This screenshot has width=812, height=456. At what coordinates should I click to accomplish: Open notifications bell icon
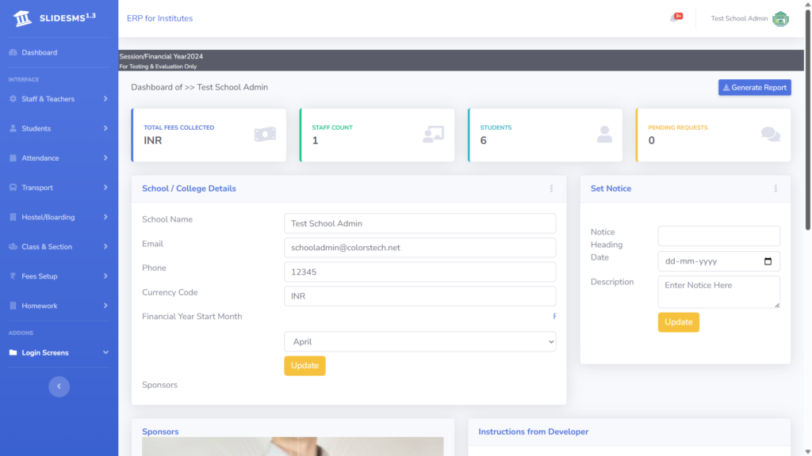click(x=675, y=18)
